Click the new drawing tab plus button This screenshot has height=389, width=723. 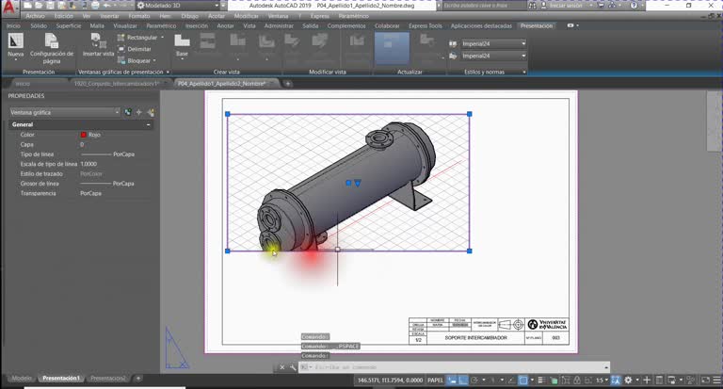288,84
